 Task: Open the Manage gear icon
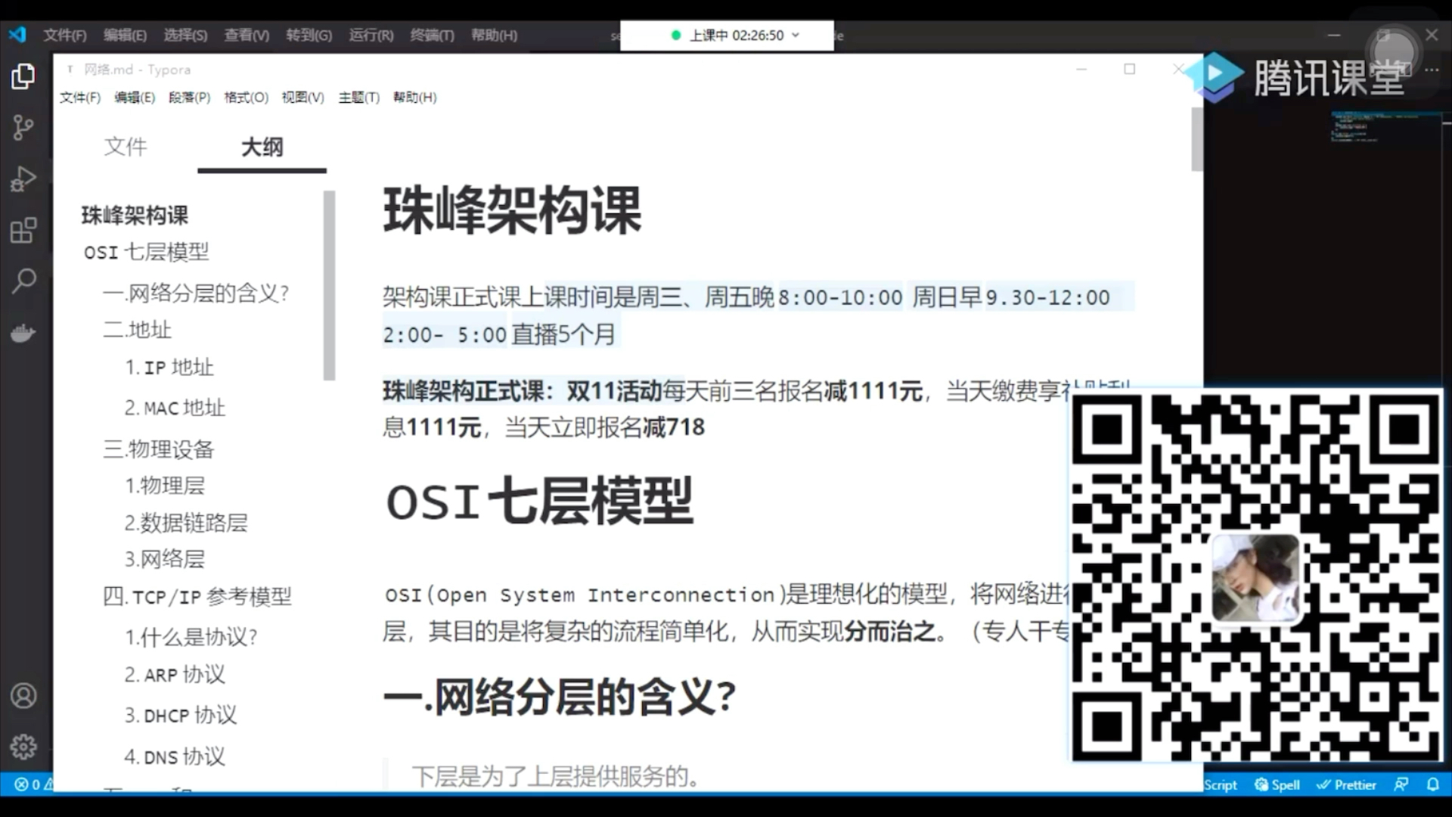point(23,747)
